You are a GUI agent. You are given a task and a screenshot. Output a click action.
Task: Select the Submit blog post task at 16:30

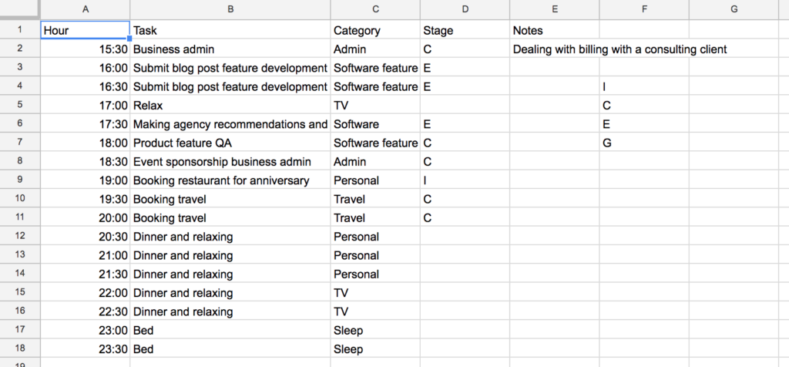click(x=230, y=86)
